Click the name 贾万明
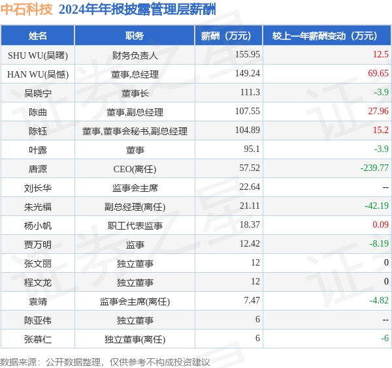The image size is (392, 368). click(x=38, y=245)
